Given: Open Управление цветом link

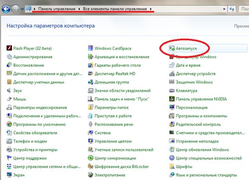Looking at the screenshot, I should (x=113, y=141).
